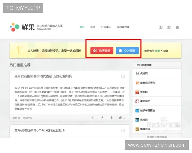The height and width of the screenshot is (153, 192).
Task: Open article 黄海波收容教育6个月 双料帝王泡汤
Action: pyautogui.click(x=39, y=130)
